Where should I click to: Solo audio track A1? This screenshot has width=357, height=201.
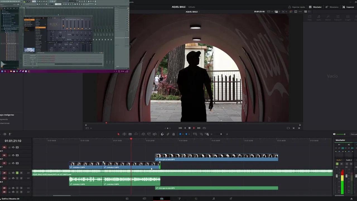coord(17,173)
